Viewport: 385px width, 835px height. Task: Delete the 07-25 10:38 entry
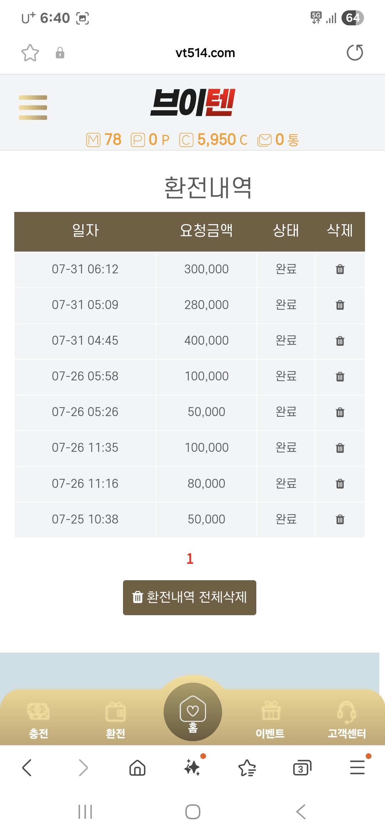click(x=340, y=519)
